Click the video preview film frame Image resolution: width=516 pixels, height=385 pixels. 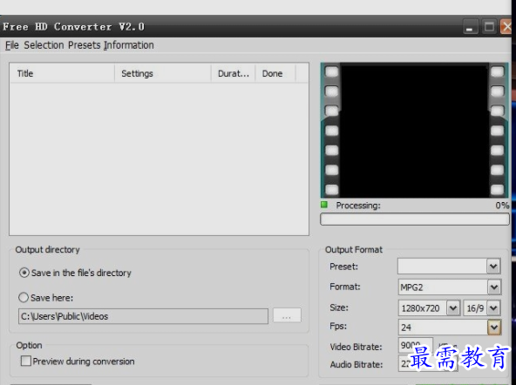[414, 131]
